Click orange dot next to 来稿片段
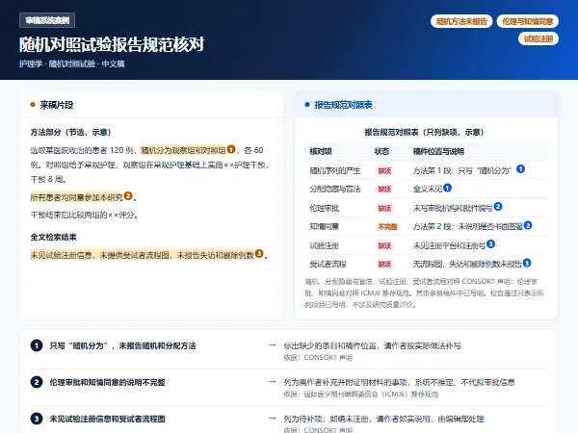The image size is (578, 433). [33, 105]
